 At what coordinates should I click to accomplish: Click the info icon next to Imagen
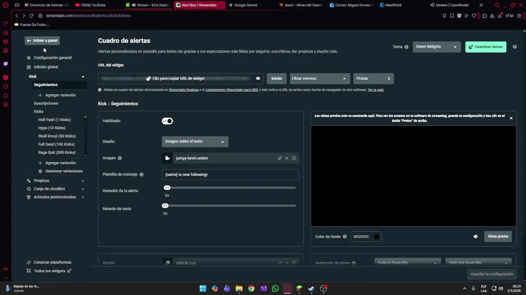click(120, 158)
